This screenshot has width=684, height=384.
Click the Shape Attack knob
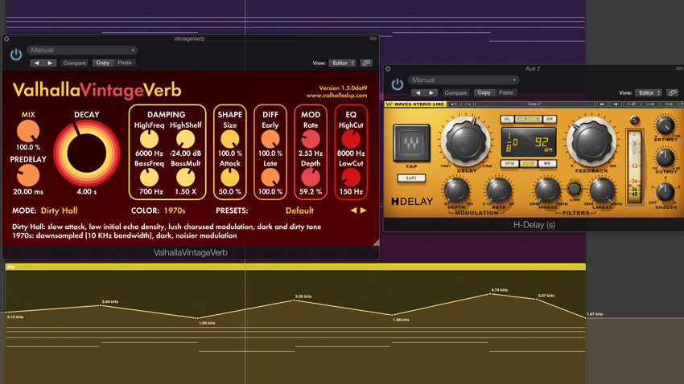pyautogui.click(x=230, y=178)
